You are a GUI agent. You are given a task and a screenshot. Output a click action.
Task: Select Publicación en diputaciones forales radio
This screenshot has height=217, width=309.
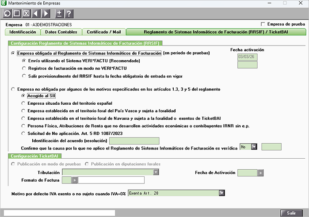(x=87, y=164)
